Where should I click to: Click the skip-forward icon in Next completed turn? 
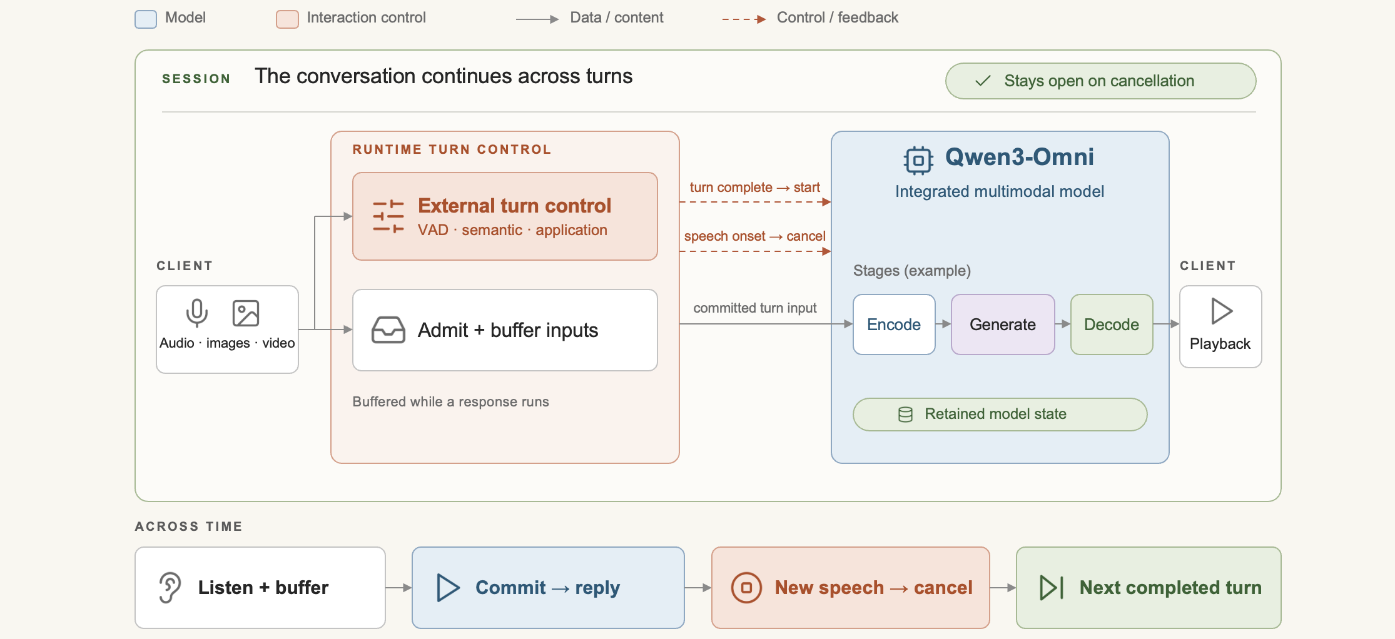tap(1052, 588)
